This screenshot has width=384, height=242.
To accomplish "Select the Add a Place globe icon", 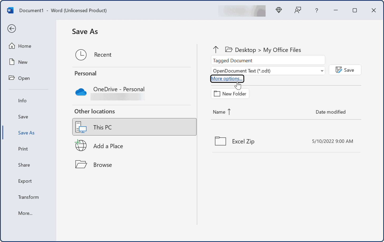I will [x=81, y=146].
